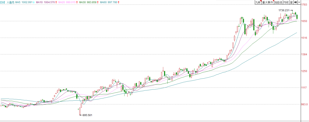The image size is (309, 122).
Task: Click the 日线 period label
Action: [x=3, y=2]
